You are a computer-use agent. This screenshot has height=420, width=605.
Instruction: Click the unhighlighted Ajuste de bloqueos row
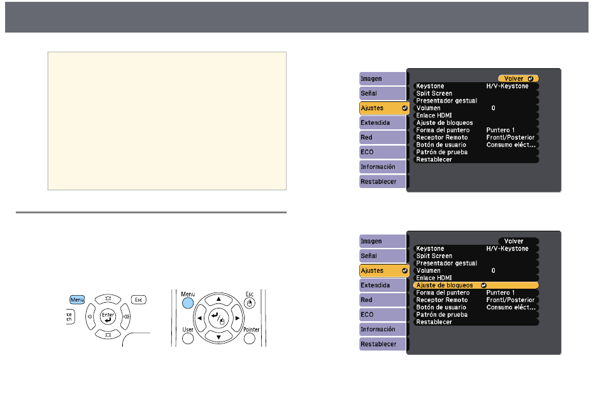coord(476,123)
